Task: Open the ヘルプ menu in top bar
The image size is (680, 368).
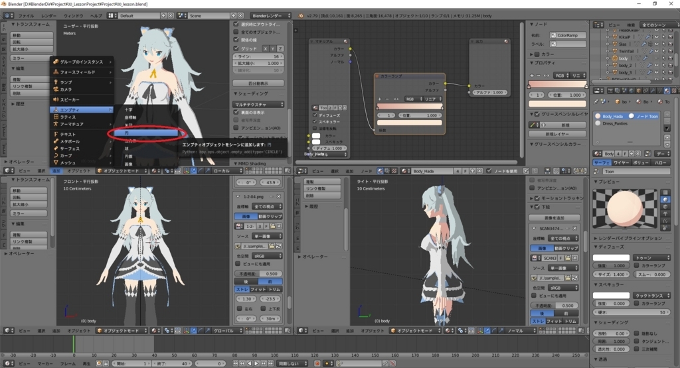Action: pos(96,16)
